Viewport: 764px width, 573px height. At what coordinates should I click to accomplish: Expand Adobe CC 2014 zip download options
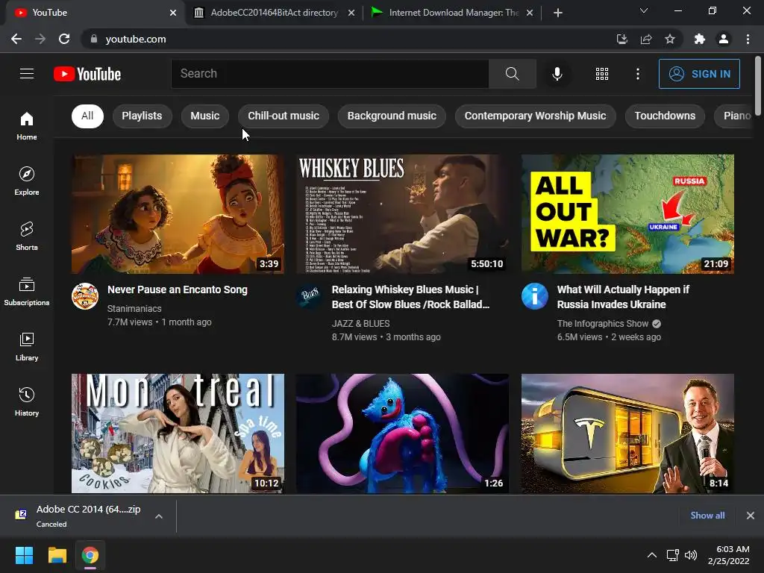[x=159, y=516]
